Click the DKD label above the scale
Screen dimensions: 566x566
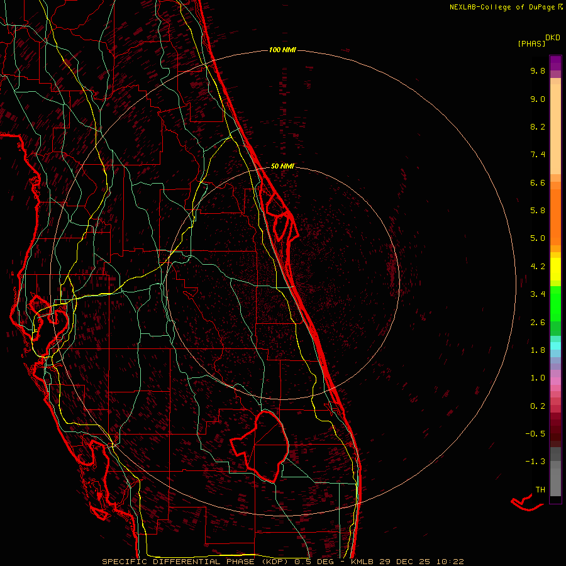point(553,37)
